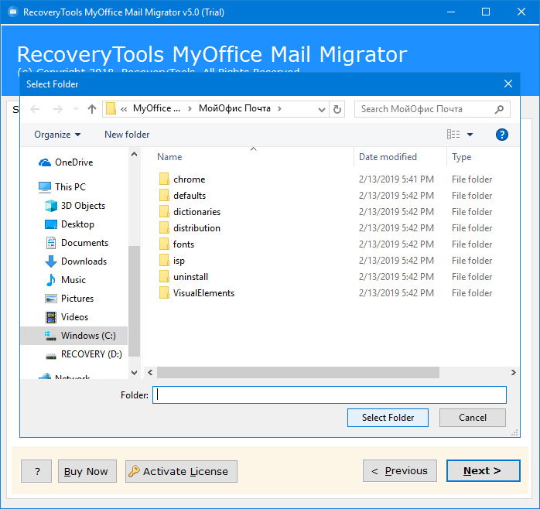
Task: Open the ? help button in Migrator
Action: 36,471
